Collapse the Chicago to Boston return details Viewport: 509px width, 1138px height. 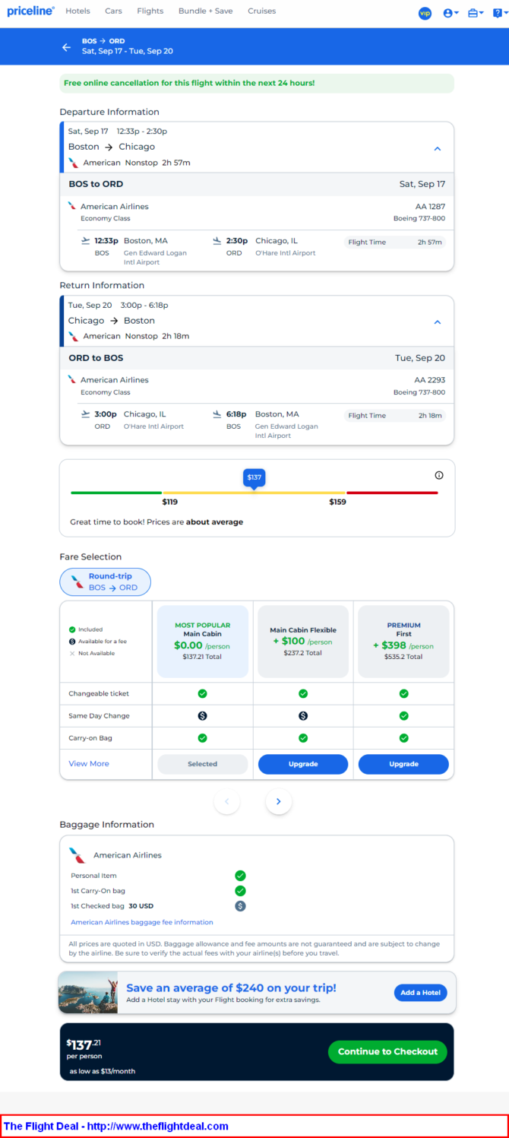438,322
